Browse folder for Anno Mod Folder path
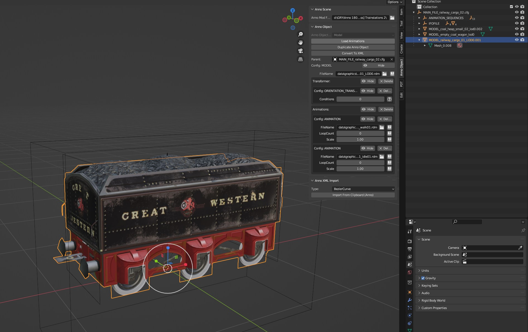This screenshot has height=332, width=528. coord(392,18)
